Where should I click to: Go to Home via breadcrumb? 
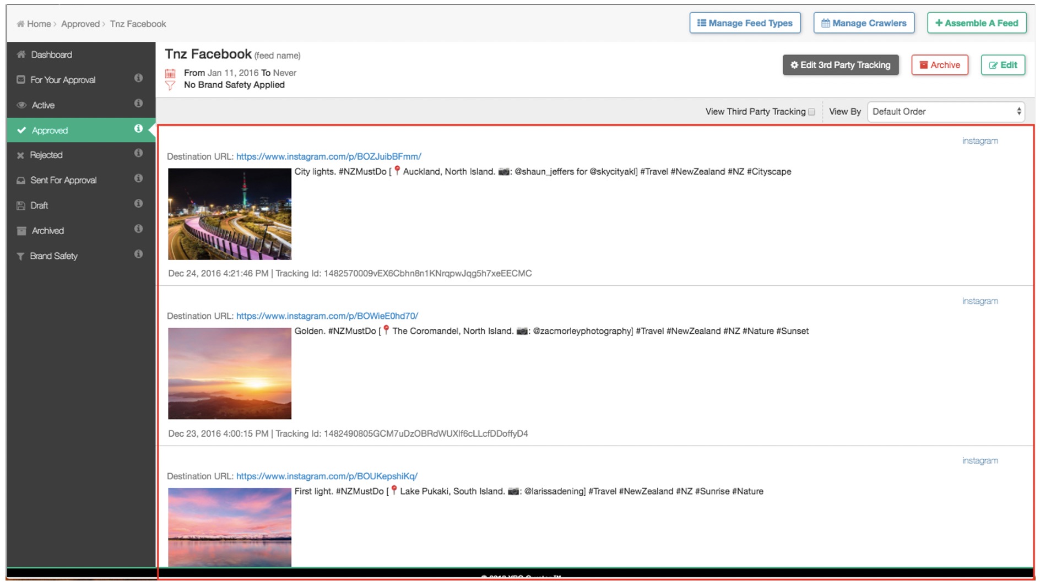click(x=38, y=24)
